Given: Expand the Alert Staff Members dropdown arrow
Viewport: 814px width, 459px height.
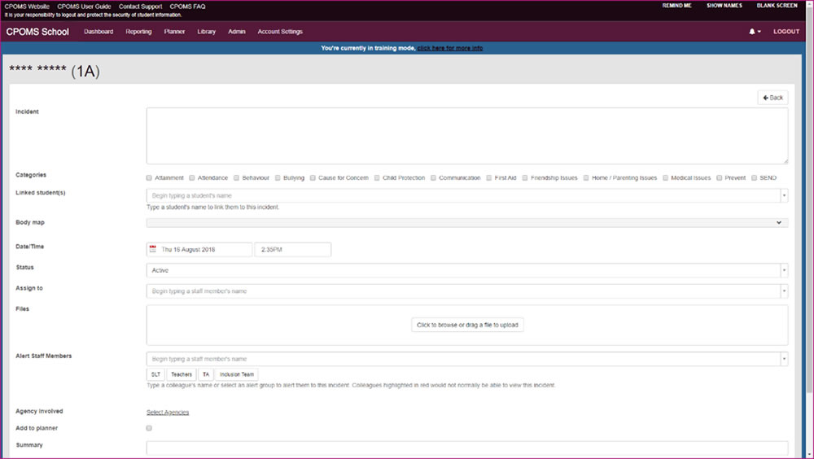Looking at the screenshot, I should tap(784, 359).
